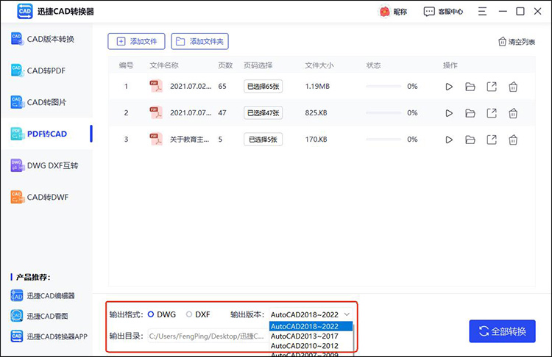Clear the list with 清空列表
This screenshot has height=357, width=552.
(x=517, y=42)
